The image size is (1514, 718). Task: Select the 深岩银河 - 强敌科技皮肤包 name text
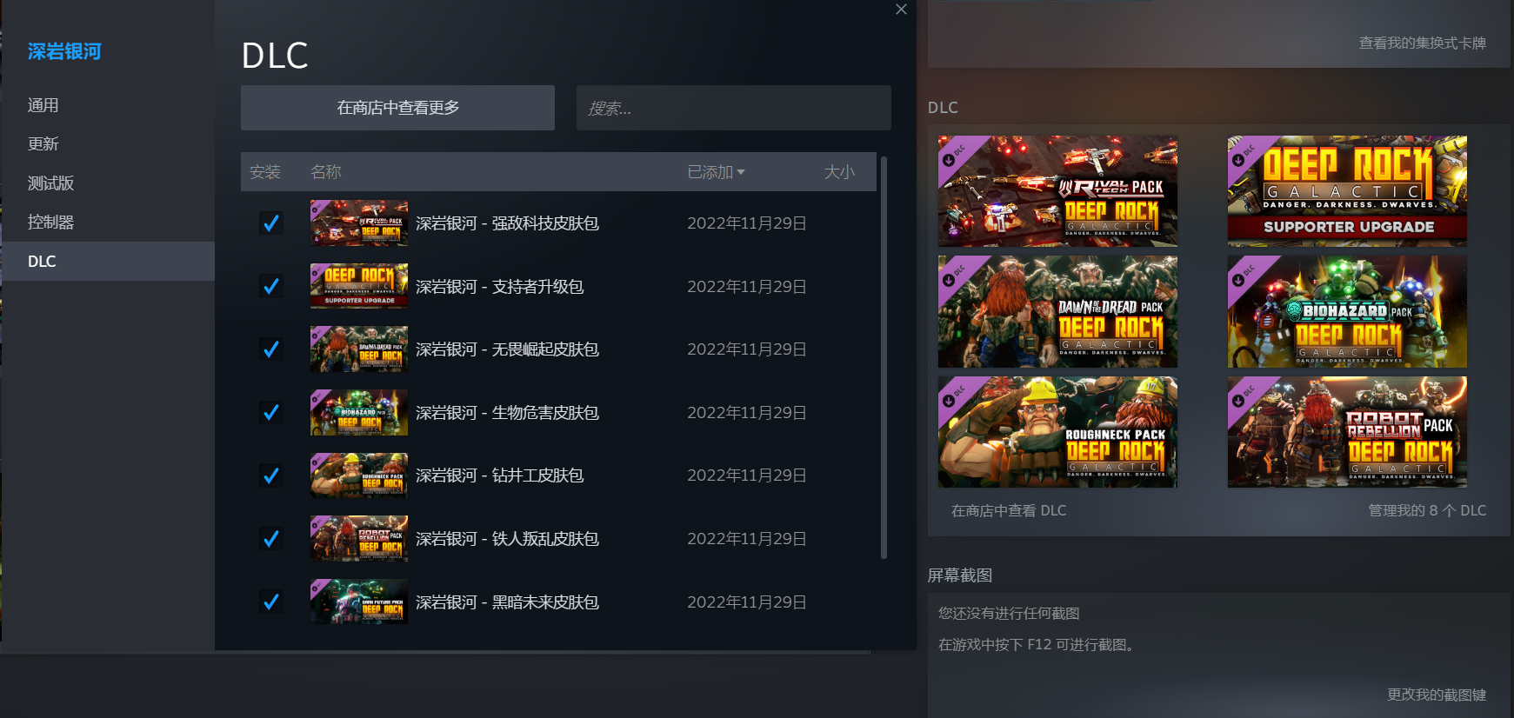(x=507, y=223)
